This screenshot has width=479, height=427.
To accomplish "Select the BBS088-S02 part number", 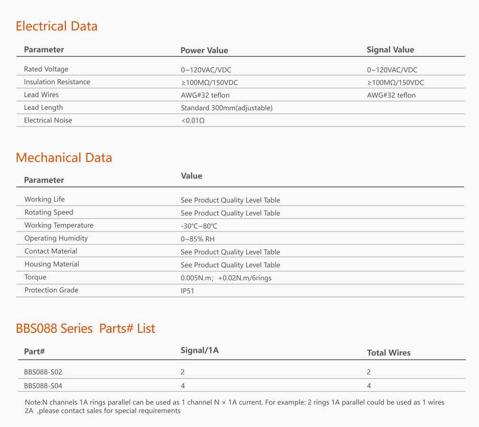I will (43, 373).
